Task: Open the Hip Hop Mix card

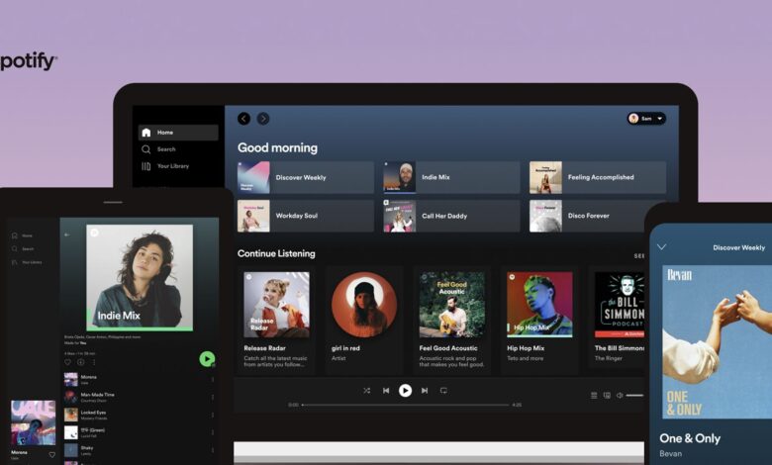Action: click(539, 320)
